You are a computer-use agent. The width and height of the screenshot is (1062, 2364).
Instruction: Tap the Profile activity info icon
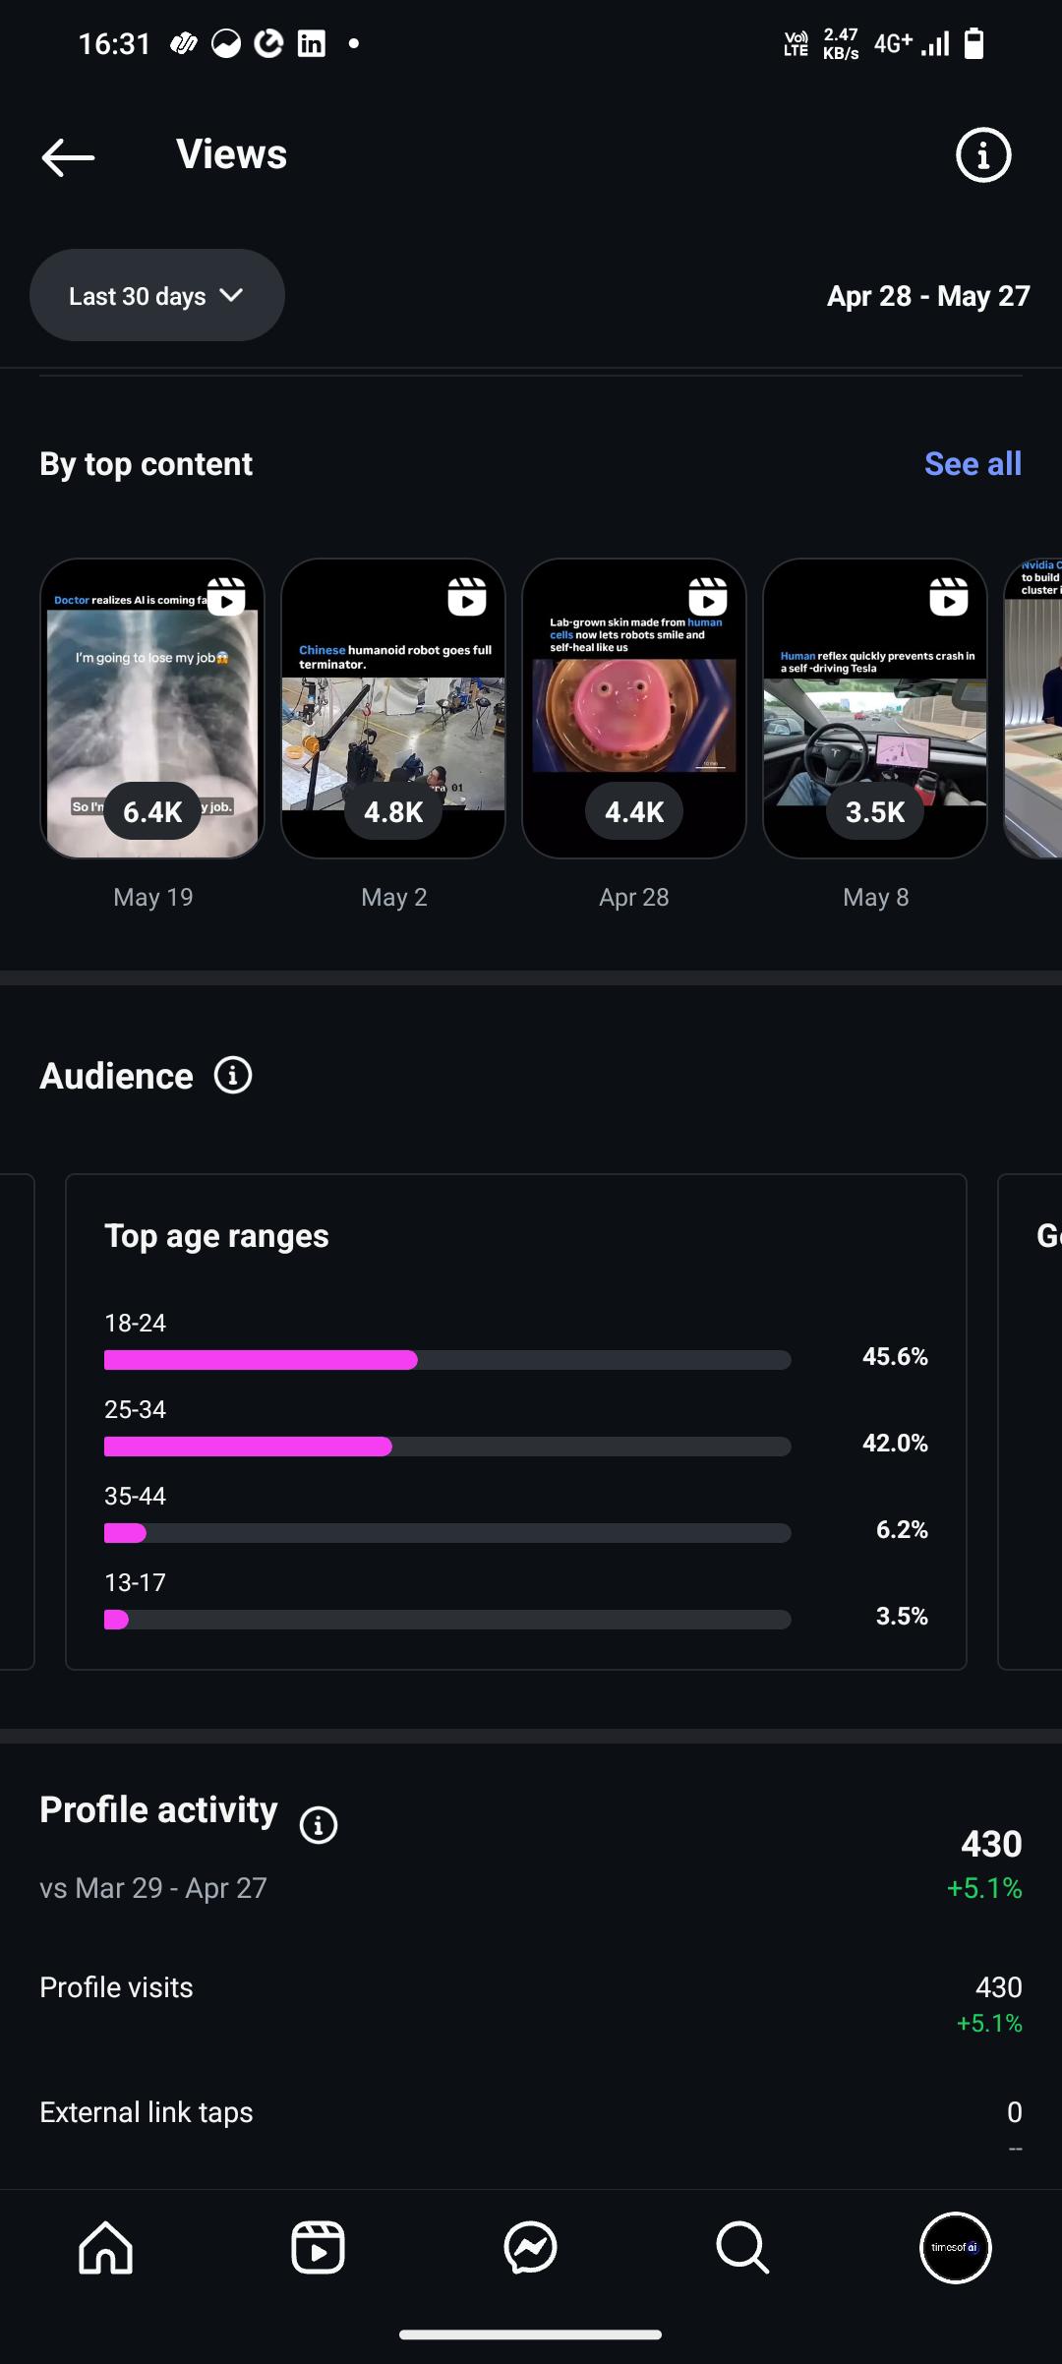(318, 1825)
